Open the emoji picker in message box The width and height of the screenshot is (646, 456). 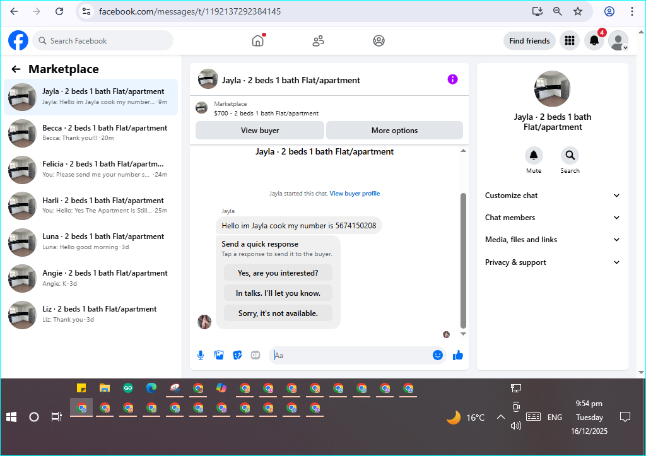point(438,355)
